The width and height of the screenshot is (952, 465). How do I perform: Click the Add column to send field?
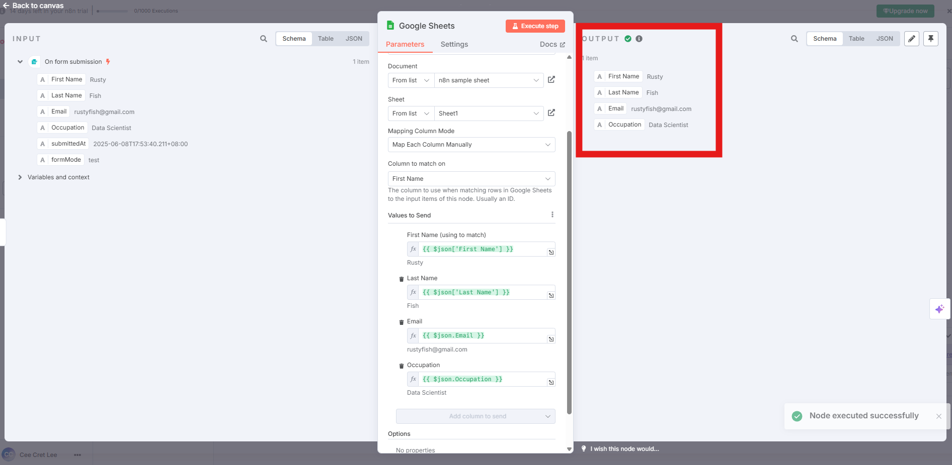pyautogui.click(x=475, y=416)
